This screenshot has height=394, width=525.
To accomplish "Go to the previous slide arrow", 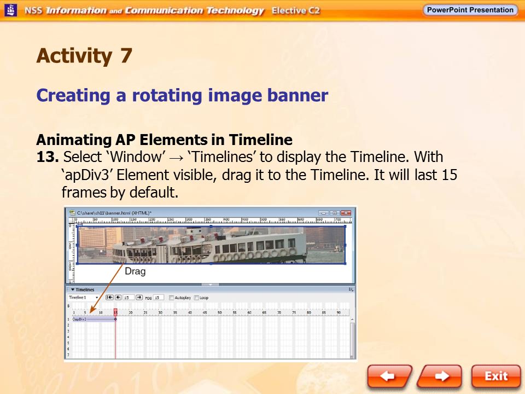I will click(x=389, y=376).
